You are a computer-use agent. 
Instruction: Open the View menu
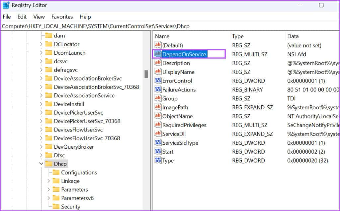(39, 17)
